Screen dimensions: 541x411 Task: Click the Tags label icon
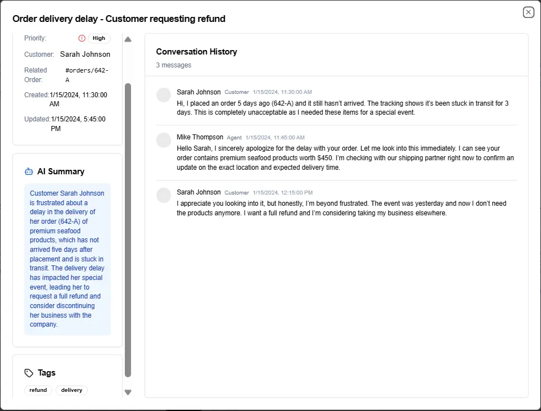click(29, 373)
